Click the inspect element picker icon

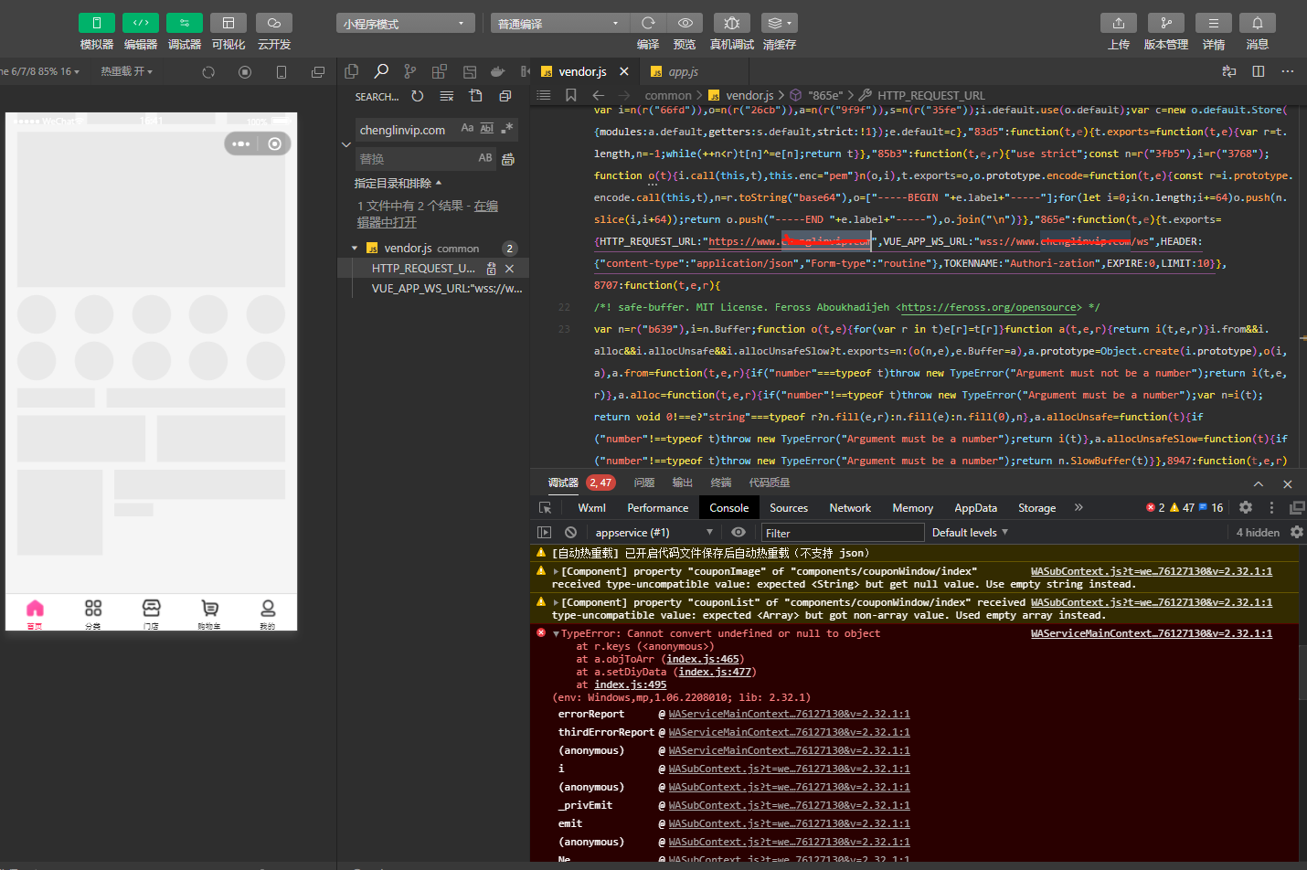[545, 508]
